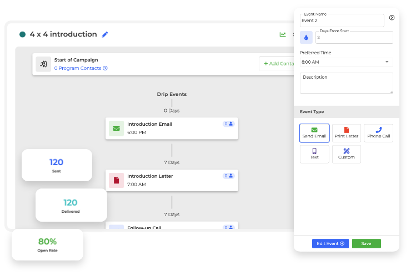Click the Edit Event button
The image size is (411, 276).
(x=330, y=243)
